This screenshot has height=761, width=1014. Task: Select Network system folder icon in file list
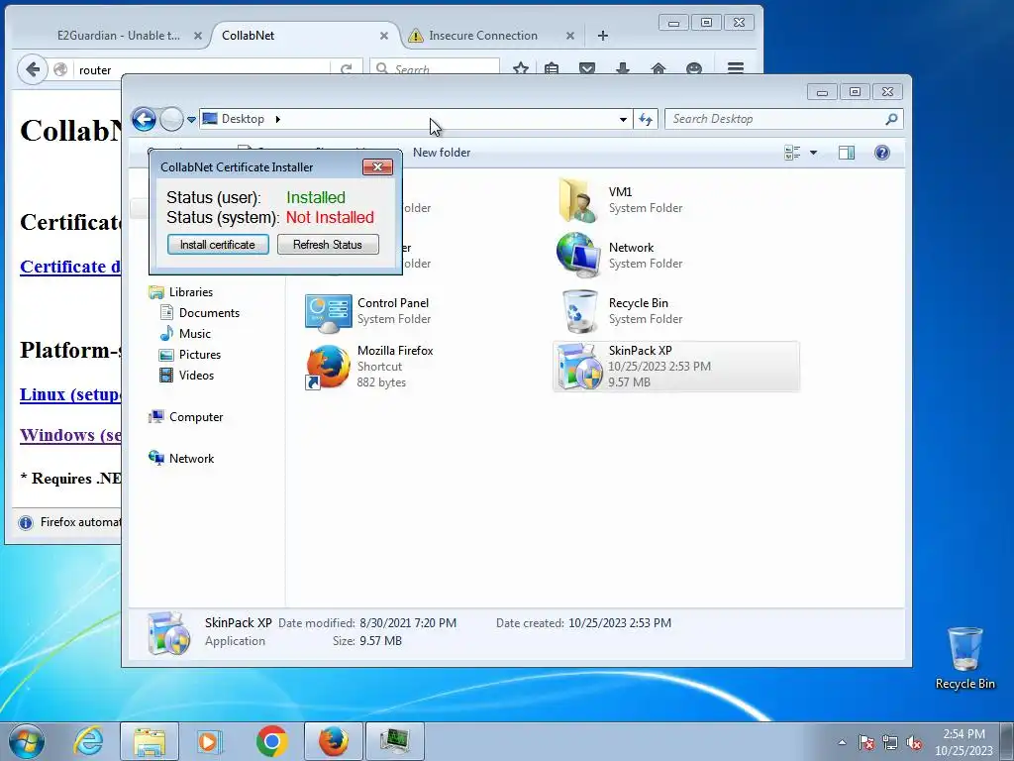[577, 256]
